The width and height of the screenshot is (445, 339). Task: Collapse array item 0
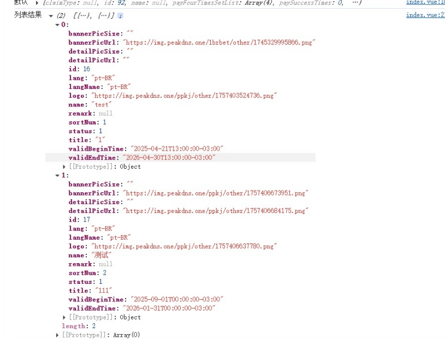(57, 25)
